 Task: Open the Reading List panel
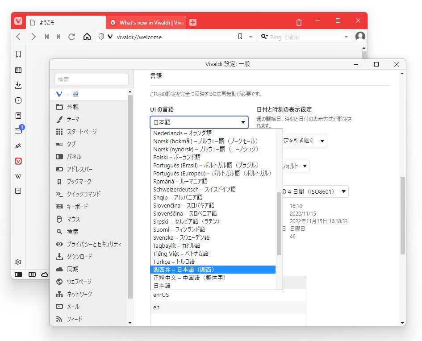[18, 70]
